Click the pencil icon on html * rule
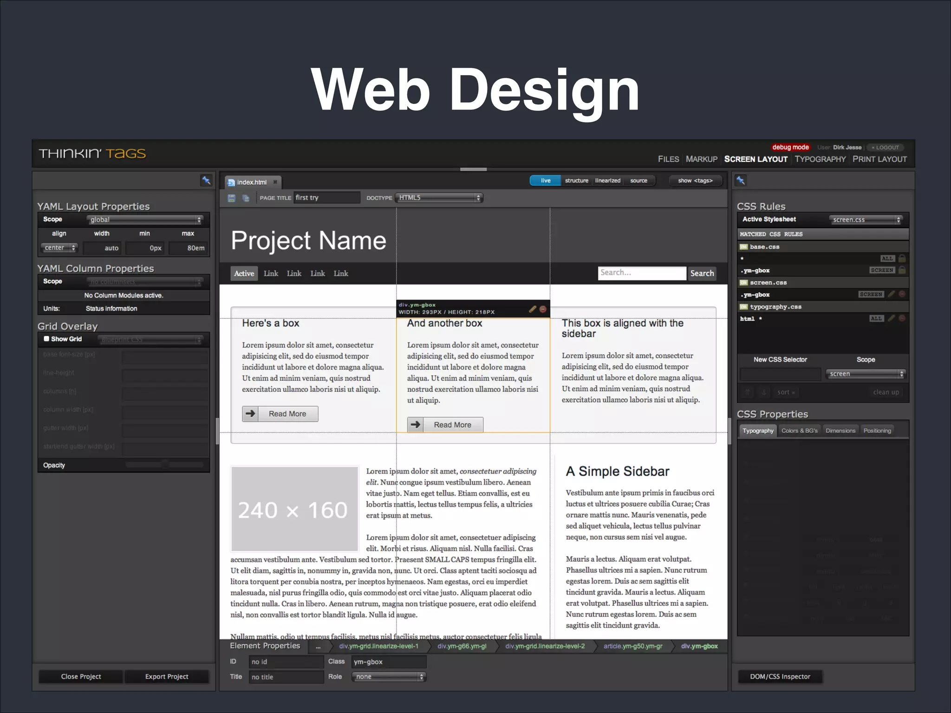 click(891, 318)
